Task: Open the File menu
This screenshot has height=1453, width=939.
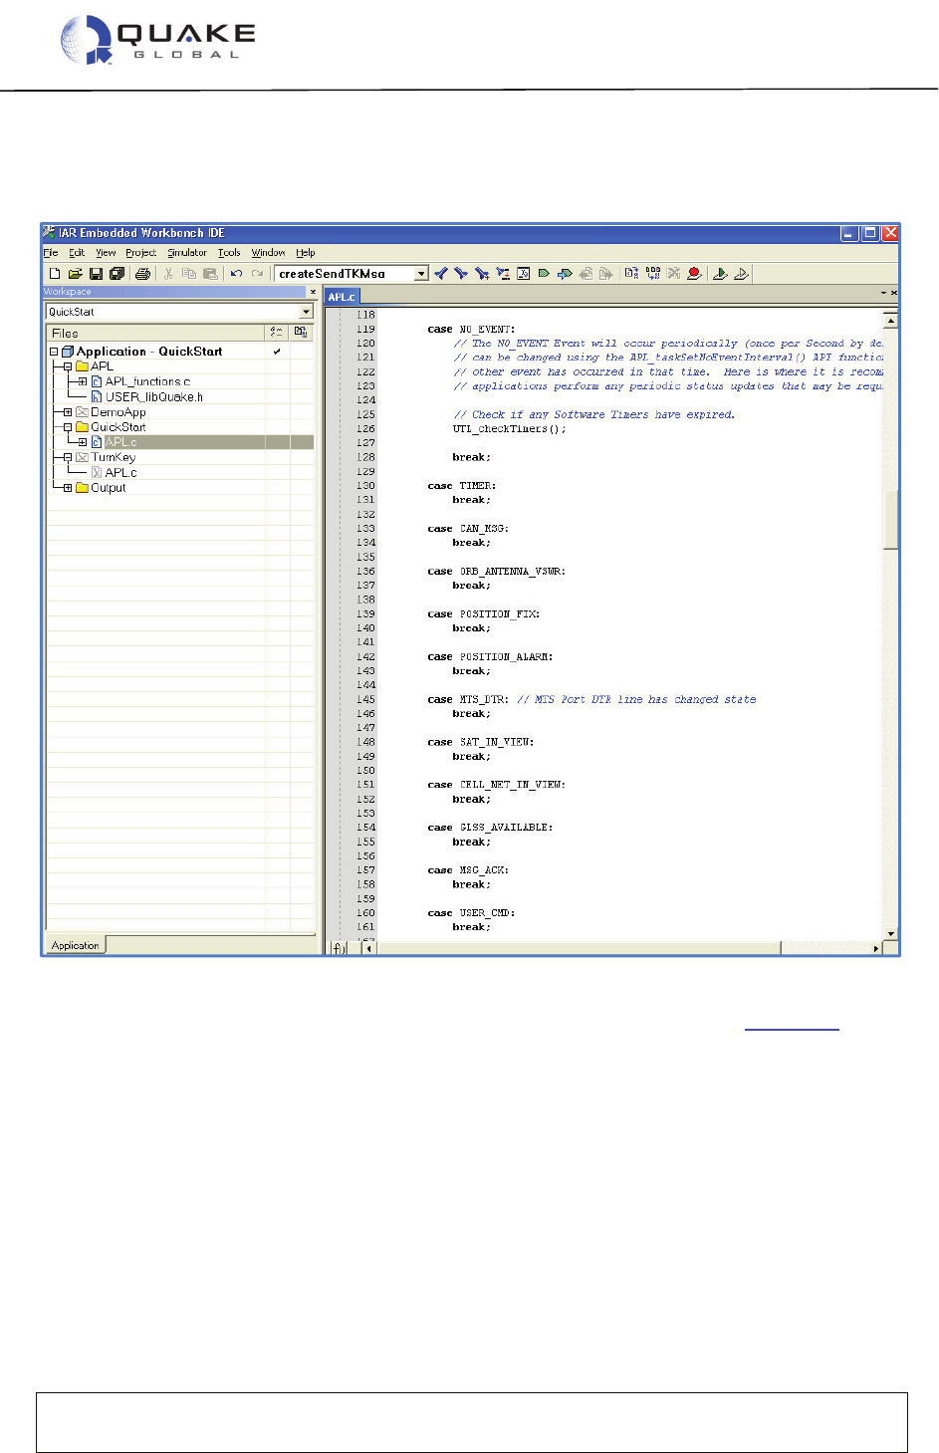Action: click(51, 253)
